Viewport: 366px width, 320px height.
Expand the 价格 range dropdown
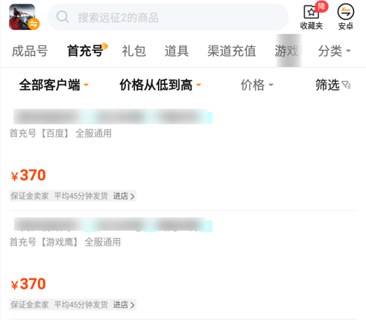point(256,85)
